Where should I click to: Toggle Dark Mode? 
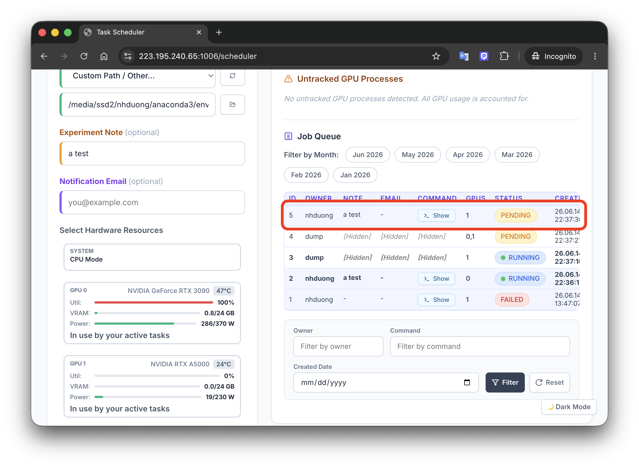pos(568,407)
